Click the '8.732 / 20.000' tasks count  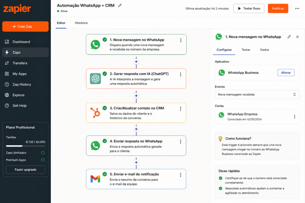(x=35, y=142)
